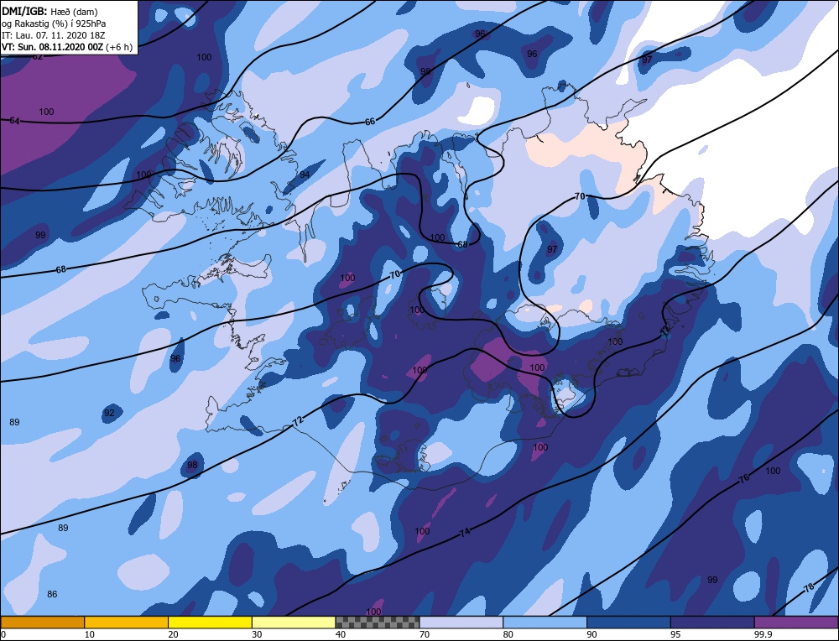Click the legend tick label '20'

173,634
